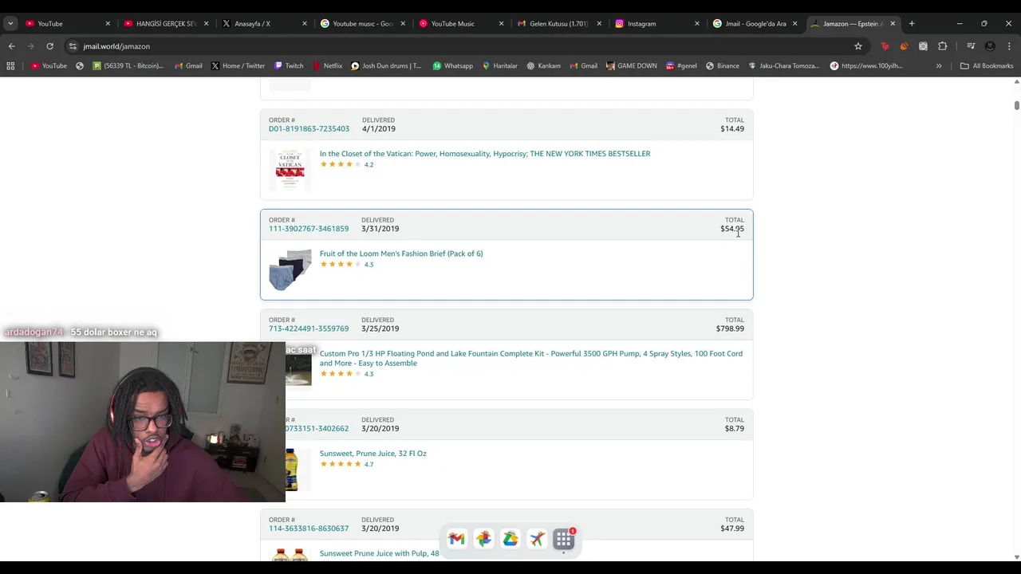Viewport: 1021px width, 574px height.
Task: Open the Google Drive icon in the dock
Action: click(x=510, y=540)
